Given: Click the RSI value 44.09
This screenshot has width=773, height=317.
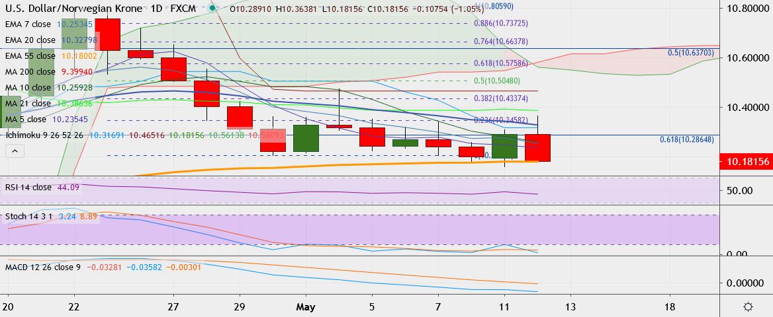Looking at the screenshot, I should pos(69,188).
